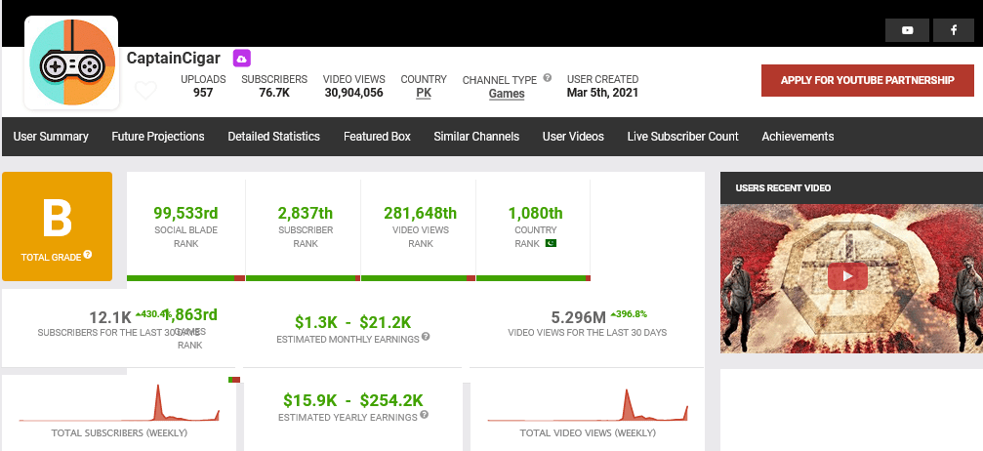Click the Pakistan flag next to Country Rank
The height and width of the screenshot is (451, 983).
click(552, 243)
